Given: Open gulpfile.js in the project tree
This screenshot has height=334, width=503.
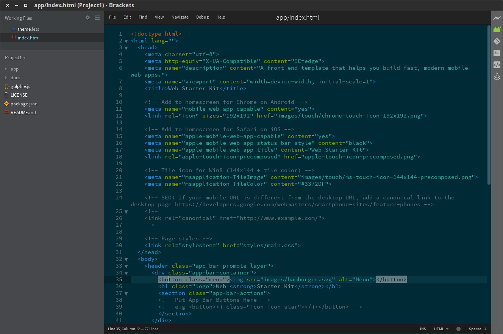Looking at the screenshot, I should (20, 86).
